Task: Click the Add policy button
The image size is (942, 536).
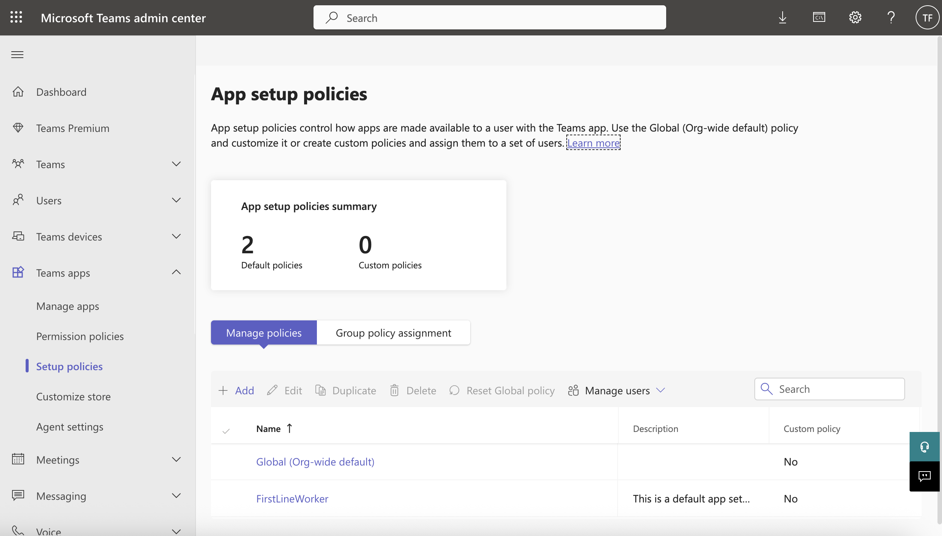Action: (x=237, y=390)
